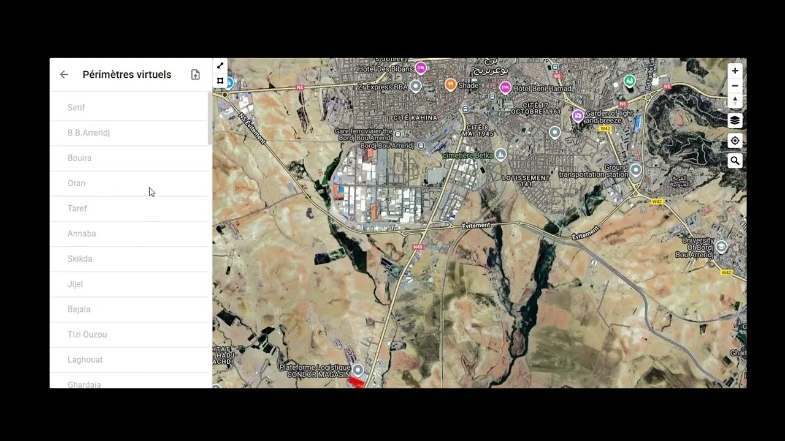The image size is (785, 441).
Task: Select the Taref geofence
Action: [129, 208]
